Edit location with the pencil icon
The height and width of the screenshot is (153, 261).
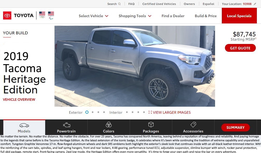pyautogui.click(x=255, y=4)
